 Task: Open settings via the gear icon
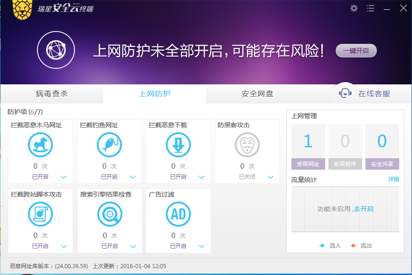point(354,8)
